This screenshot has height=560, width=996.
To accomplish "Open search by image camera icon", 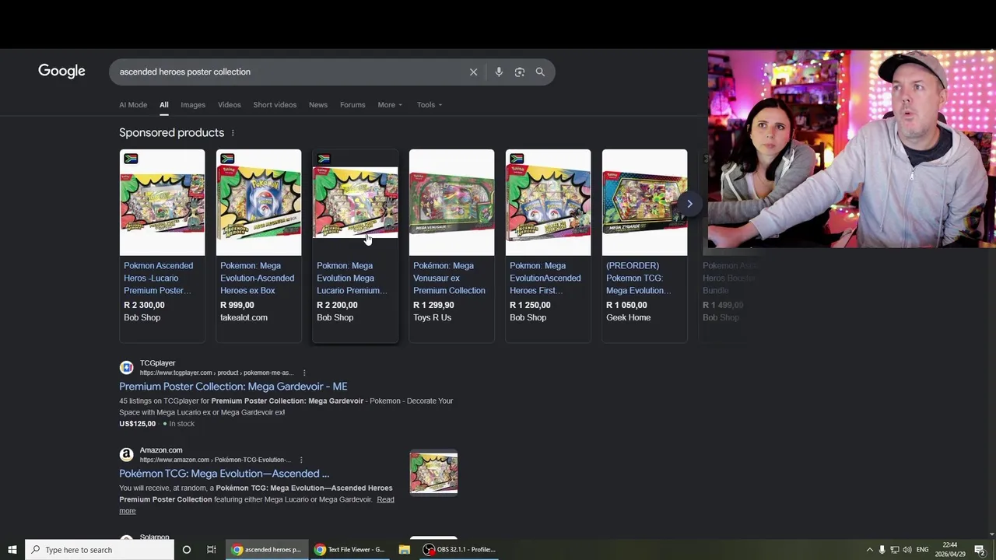I will click(x=519, y=72).
